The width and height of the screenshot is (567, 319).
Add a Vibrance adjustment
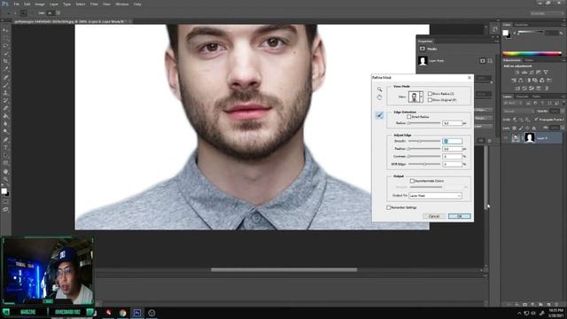546,73
